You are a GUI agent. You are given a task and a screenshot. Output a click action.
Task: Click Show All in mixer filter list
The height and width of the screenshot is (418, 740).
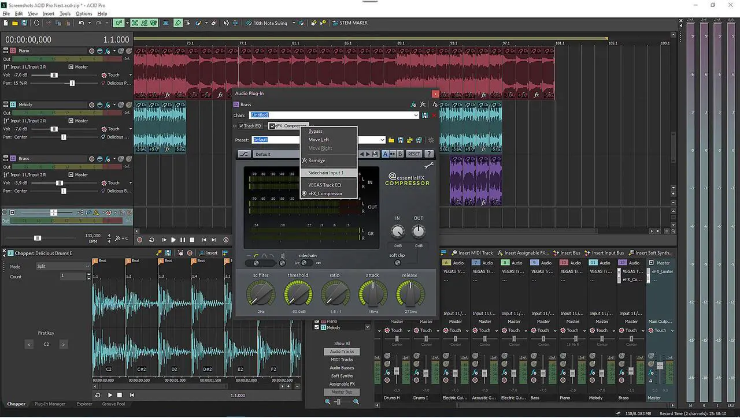pyautogui.click(x=342, y=344)
